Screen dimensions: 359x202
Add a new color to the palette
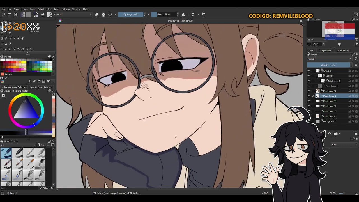[30, 81]
